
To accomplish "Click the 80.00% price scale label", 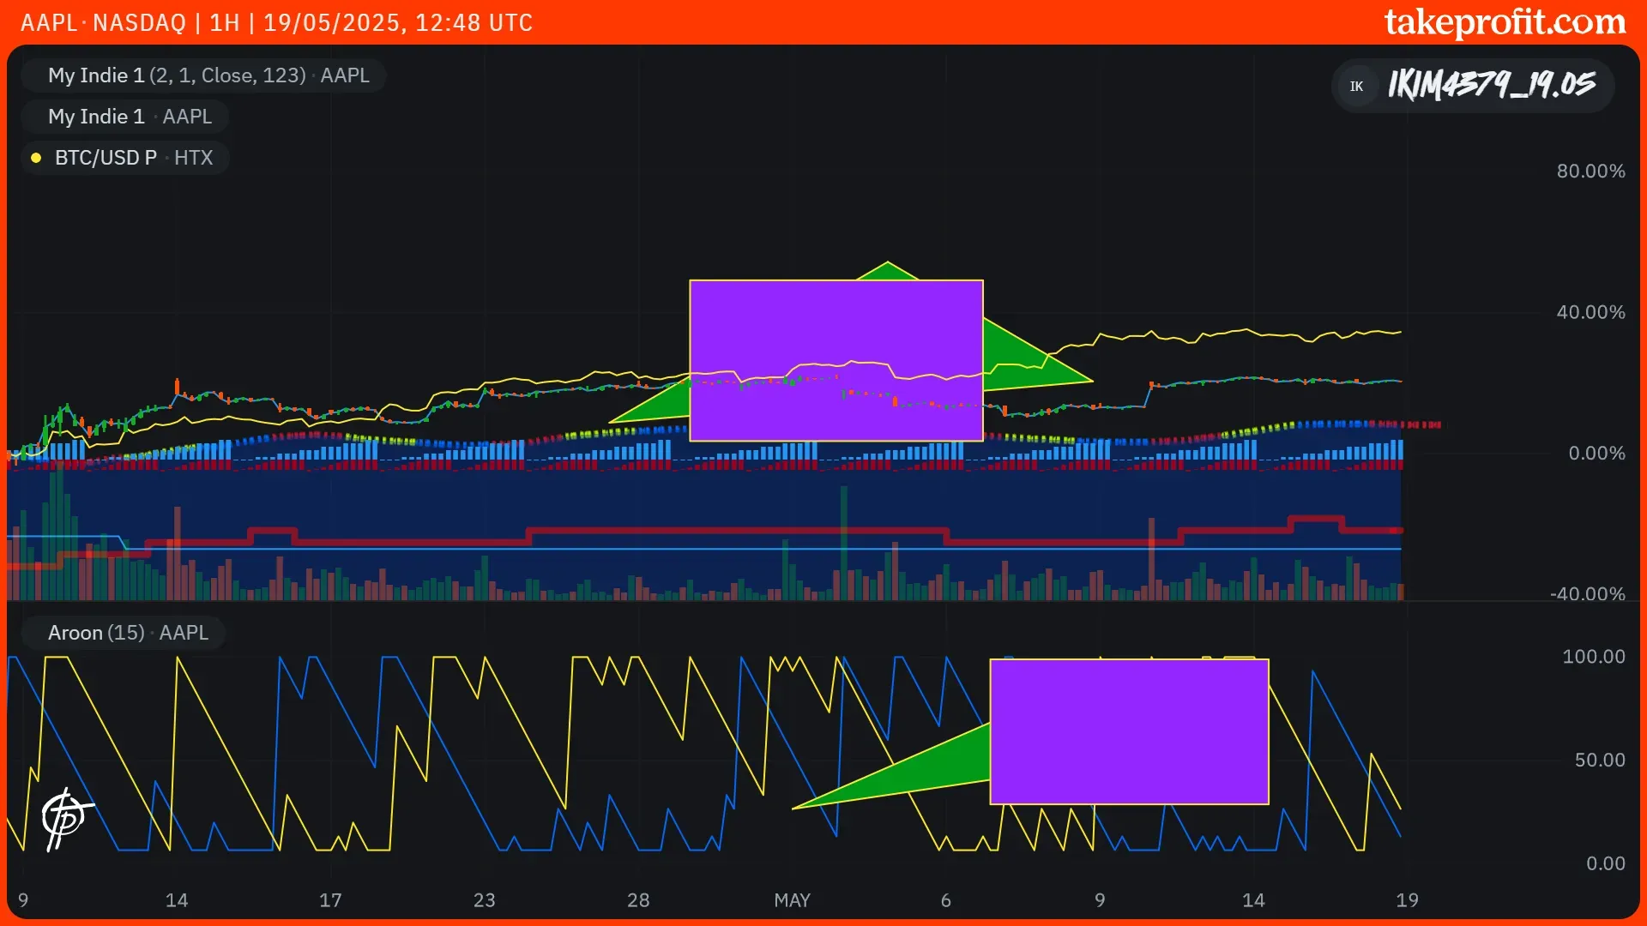I will (x=1590, y=171).
